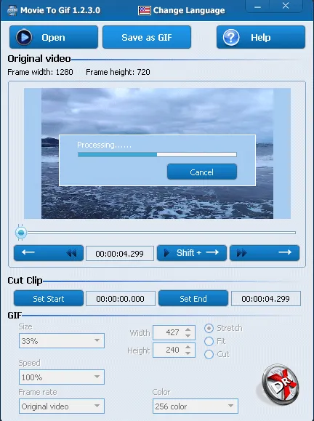This screenshot has height=421, width=314.
Task: Click the Open video button
Action: click(54, 37)
